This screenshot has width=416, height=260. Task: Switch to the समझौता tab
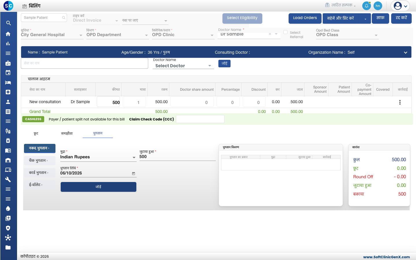point(67,133)
